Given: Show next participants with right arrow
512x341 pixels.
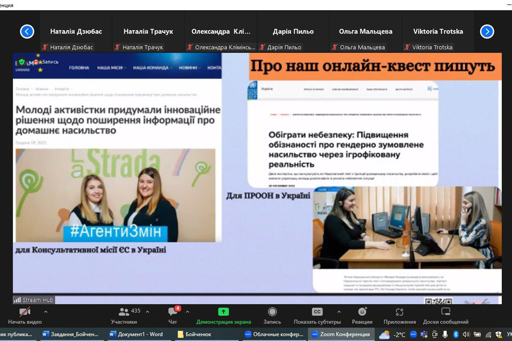Looking at the screenshot, I should tap(487, 32).
